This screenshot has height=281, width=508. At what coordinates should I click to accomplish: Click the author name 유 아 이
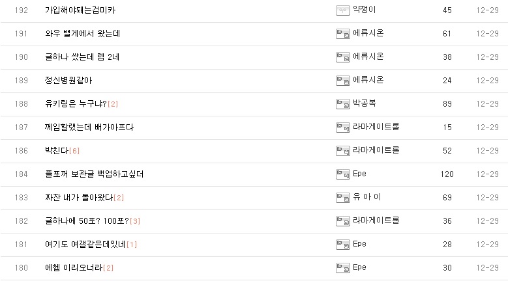tap(367, 197)
